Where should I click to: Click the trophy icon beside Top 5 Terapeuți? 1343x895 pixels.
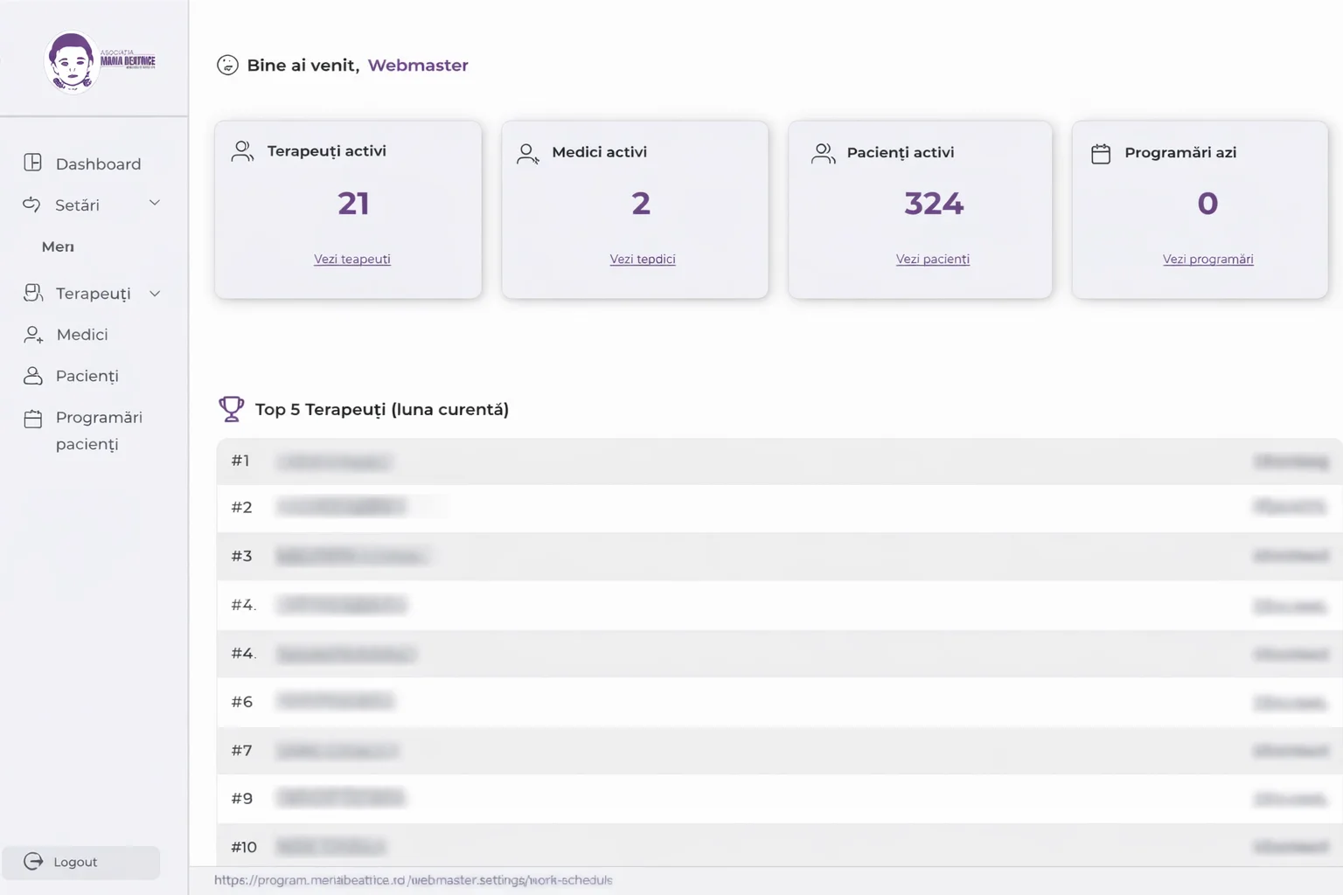click(x=231, y=409)
